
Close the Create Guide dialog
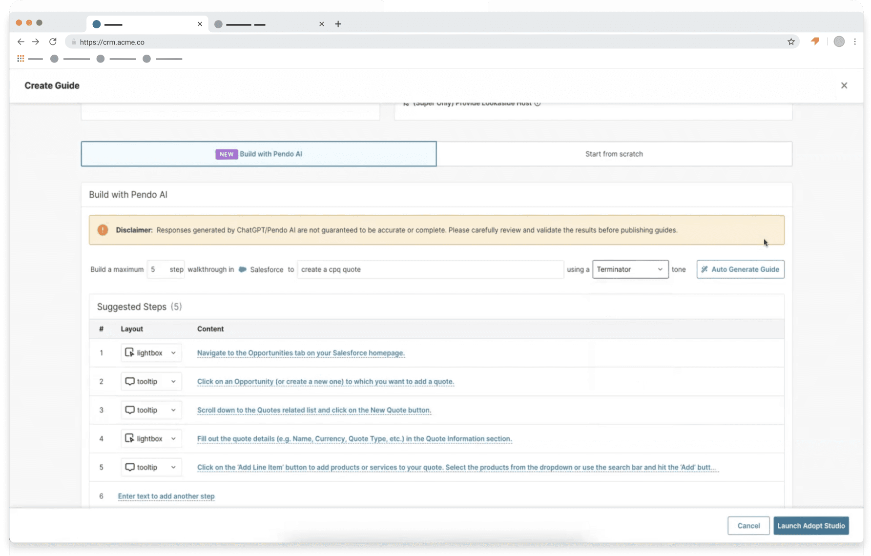click(844, 85)
